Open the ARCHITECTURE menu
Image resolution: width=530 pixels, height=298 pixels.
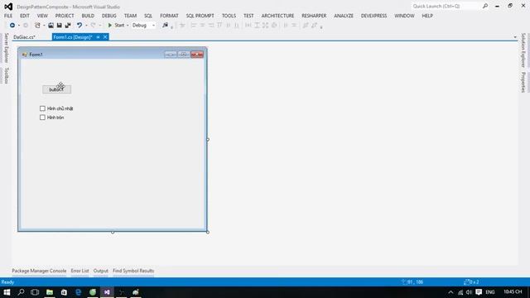coord(277,16)
